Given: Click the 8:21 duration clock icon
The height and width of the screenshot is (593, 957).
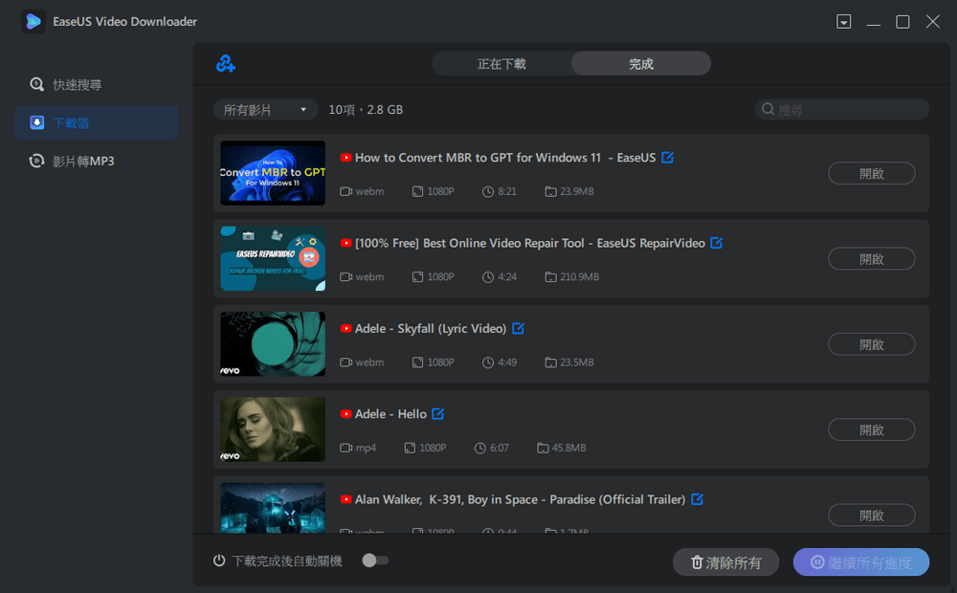Looking at the screenshot, I should click(488, 191).
